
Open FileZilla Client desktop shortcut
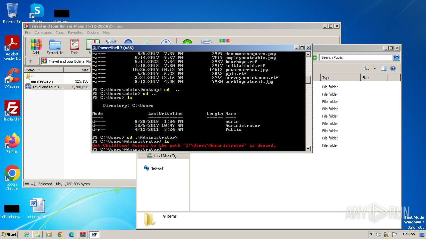pyautogui.click(x=12, y=111)
